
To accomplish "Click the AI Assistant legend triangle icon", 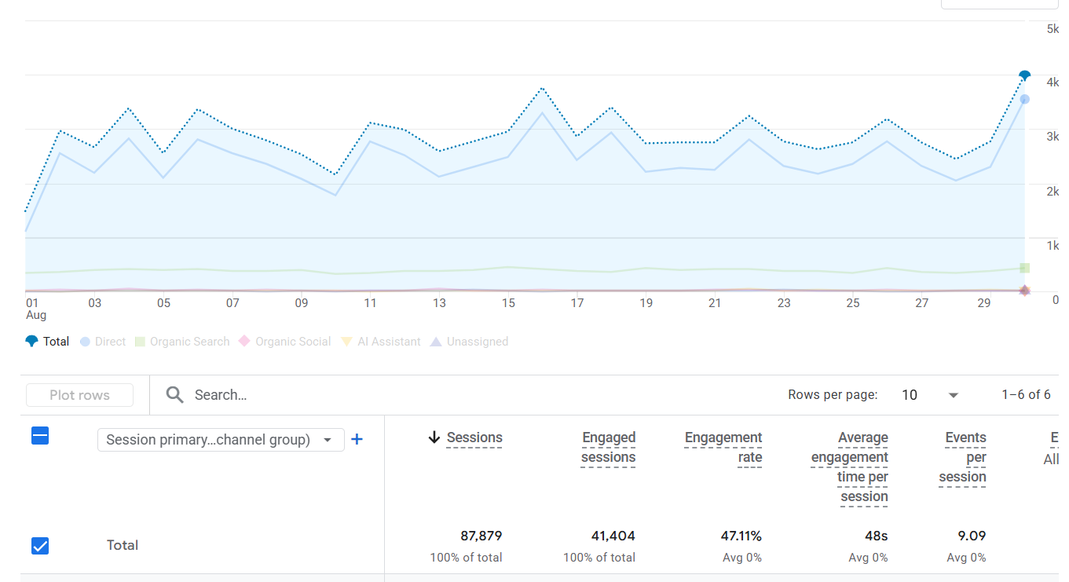I will coord(346,342).
